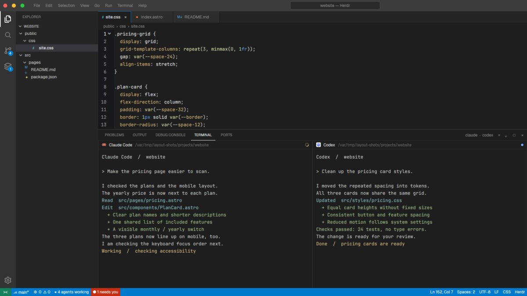Click the command center search field 'website — Herdr'

coord(335,6)
